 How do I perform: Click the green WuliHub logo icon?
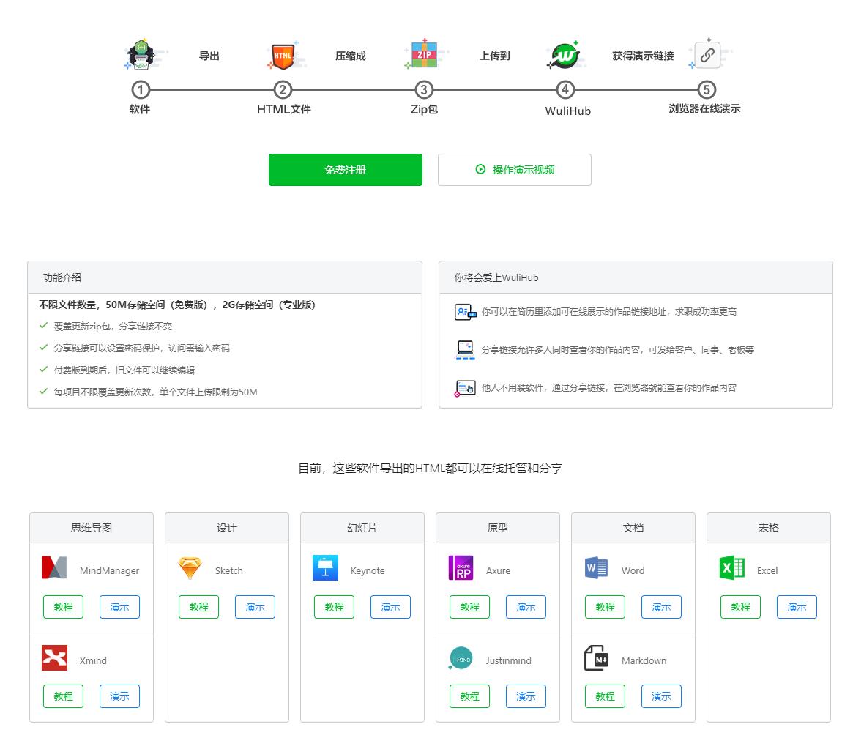[x=565, y=56]
